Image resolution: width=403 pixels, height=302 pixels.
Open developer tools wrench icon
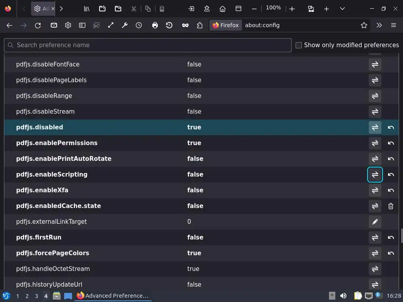pos(125,25)
